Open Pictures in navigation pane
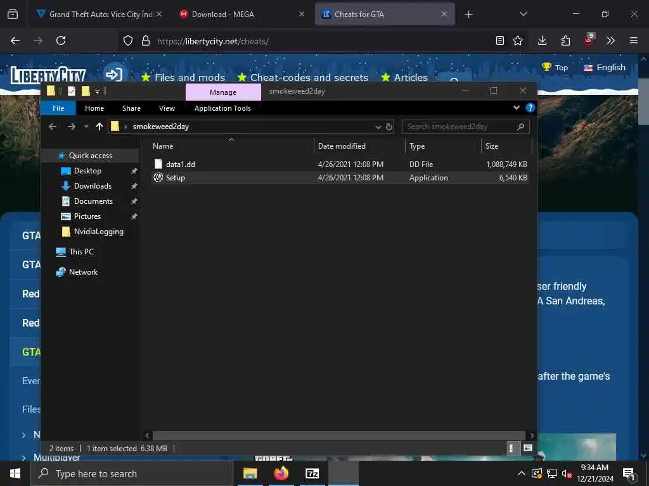Image resolution: width=649 pixels, height=486 pixels. point(87,216)
